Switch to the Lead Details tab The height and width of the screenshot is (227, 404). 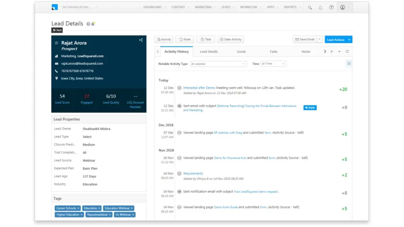(x=209, y=51)
